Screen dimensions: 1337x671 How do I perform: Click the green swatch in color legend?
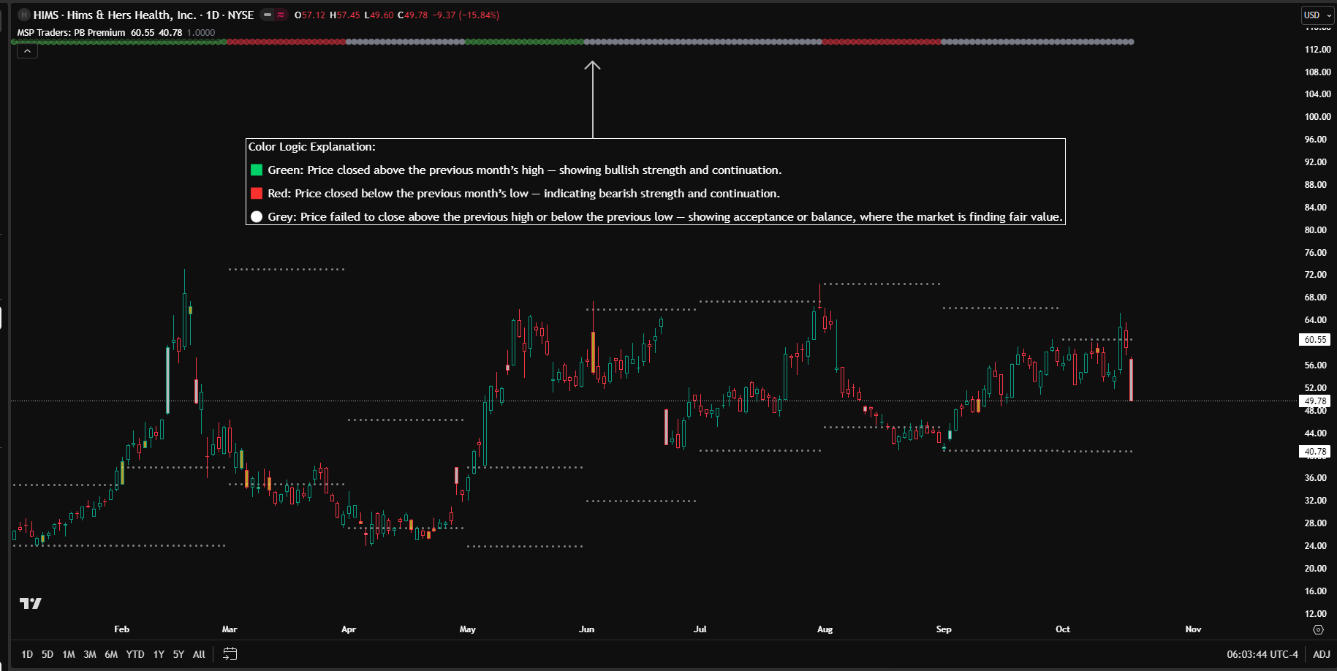coord(257,170)
